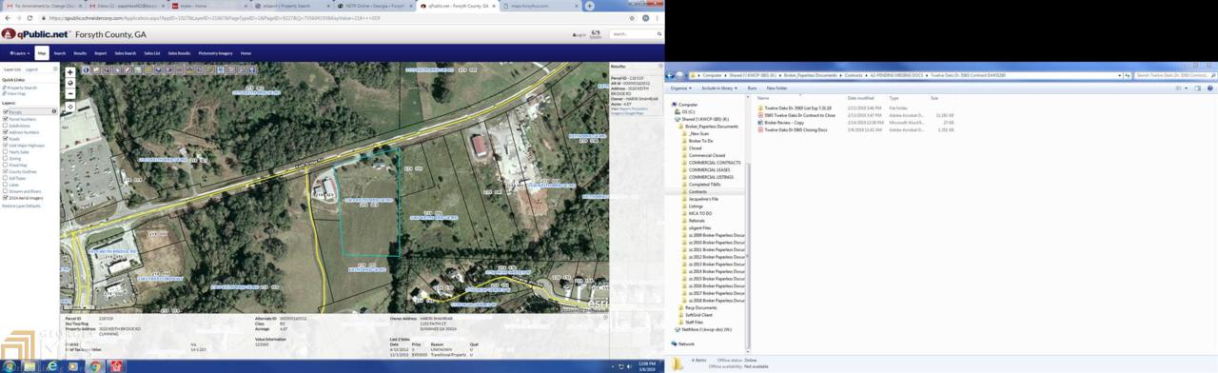Toggle the Parcel Numbers layer checkbox
This screenshot has width=1218, height=373.
pyautogui.click(x=6, y=119)
